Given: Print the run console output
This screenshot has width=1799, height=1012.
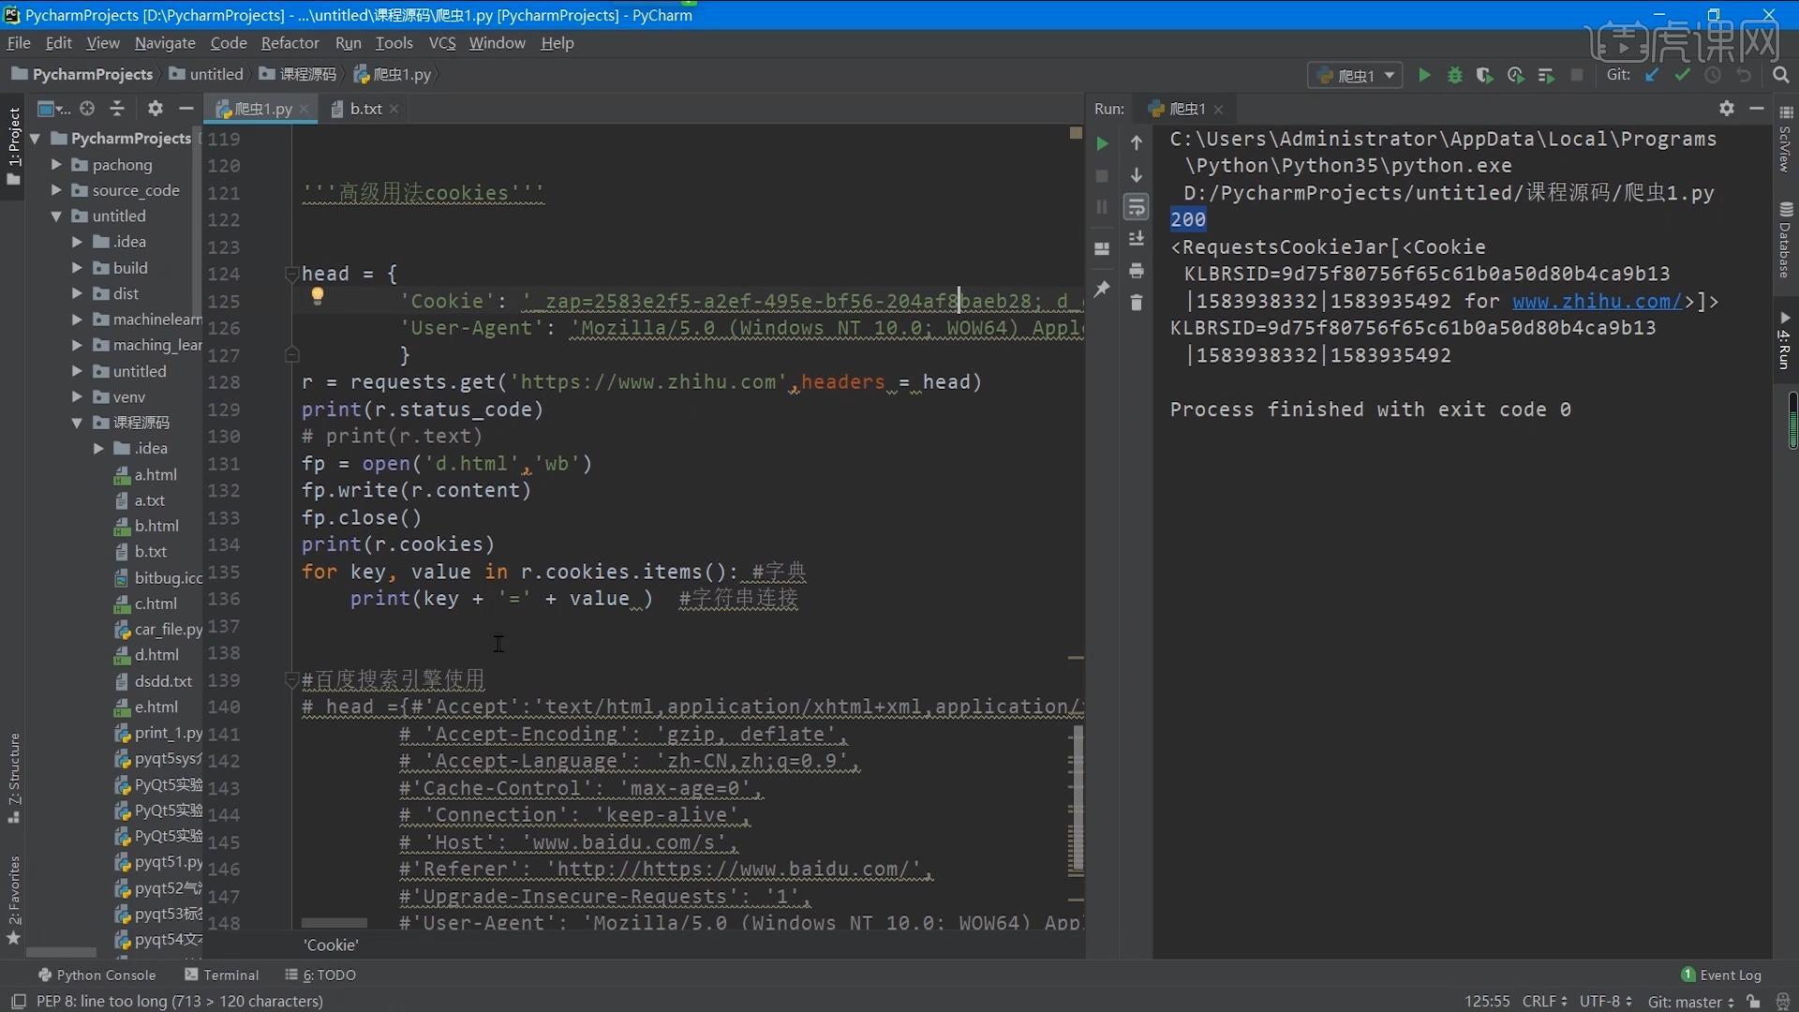Looking at the screenshot, I should click(x=1137, y=271).
